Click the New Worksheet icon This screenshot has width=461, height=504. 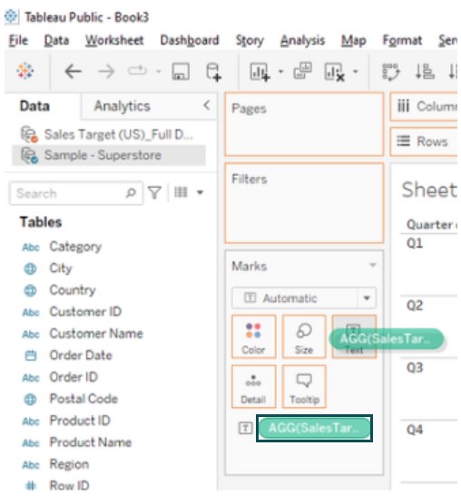coord(260,72)
